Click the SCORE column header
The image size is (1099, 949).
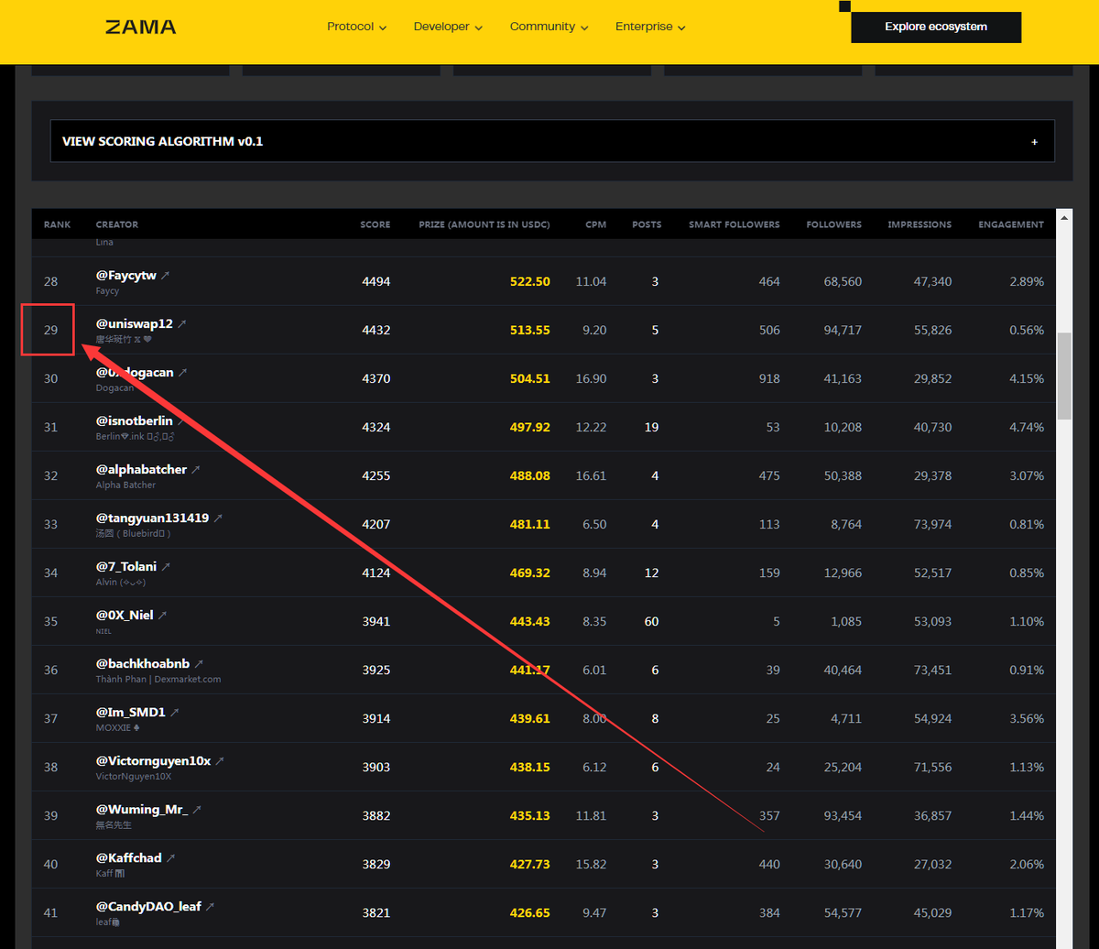point(375,224)
